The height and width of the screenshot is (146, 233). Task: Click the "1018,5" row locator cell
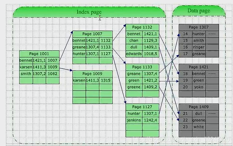coord(151,54)
